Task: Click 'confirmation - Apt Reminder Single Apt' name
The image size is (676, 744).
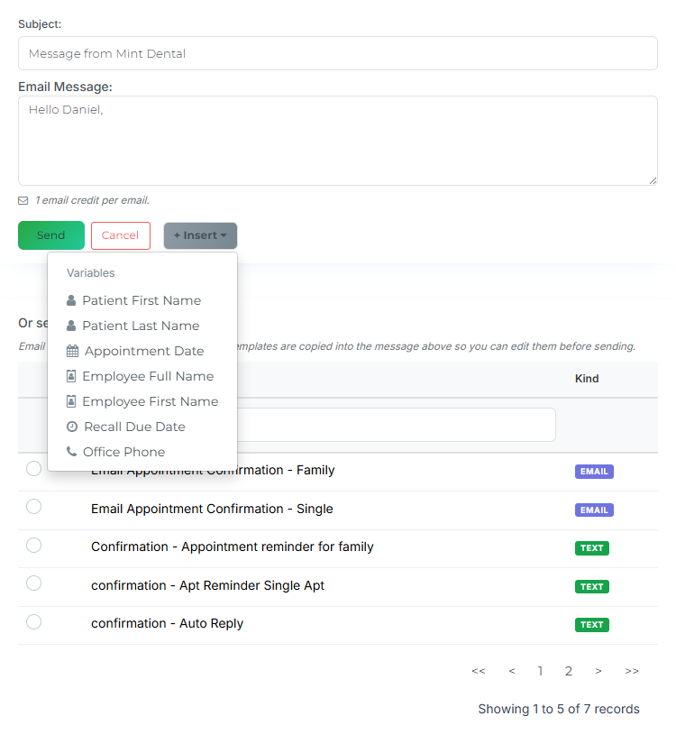Action: [x=208, y=585]
